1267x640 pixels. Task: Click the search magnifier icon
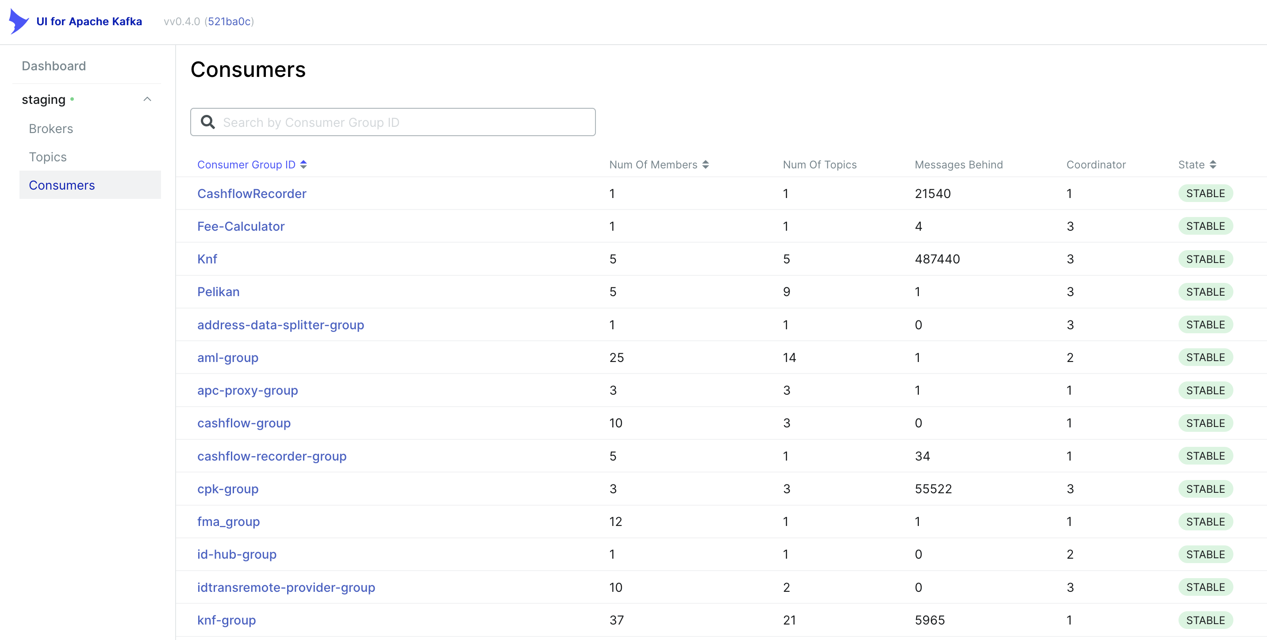208,122
